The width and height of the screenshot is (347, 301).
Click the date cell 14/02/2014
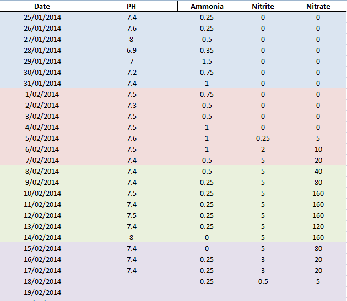click(x=42, y=237)
